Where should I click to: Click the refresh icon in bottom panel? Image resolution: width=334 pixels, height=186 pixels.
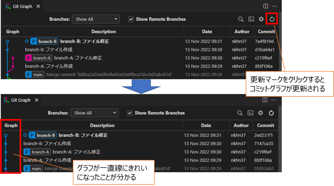point(271,113)
